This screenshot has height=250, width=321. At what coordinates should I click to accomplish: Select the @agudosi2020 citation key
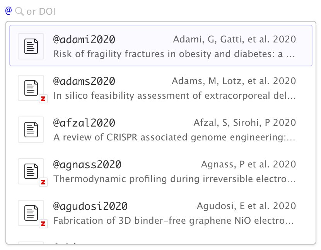(90, 206)
